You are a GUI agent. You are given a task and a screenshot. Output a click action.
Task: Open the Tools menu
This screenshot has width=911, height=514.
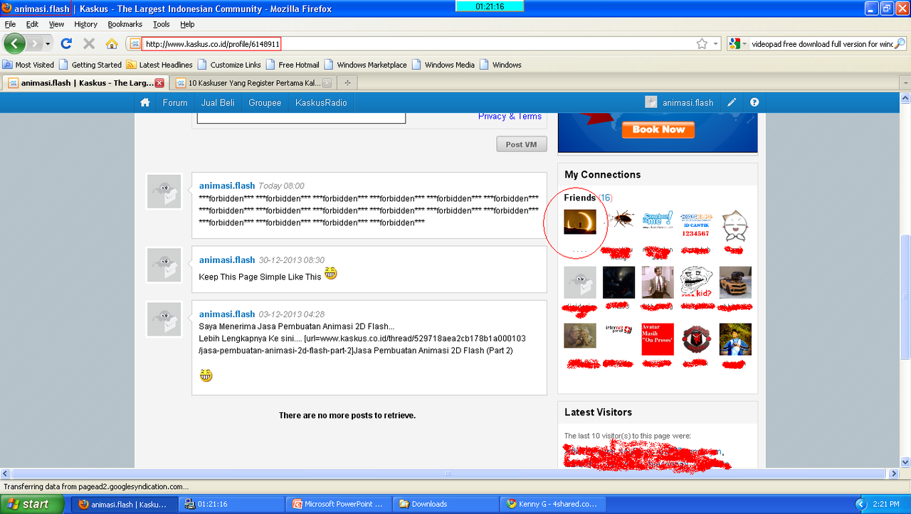[162, 24]
